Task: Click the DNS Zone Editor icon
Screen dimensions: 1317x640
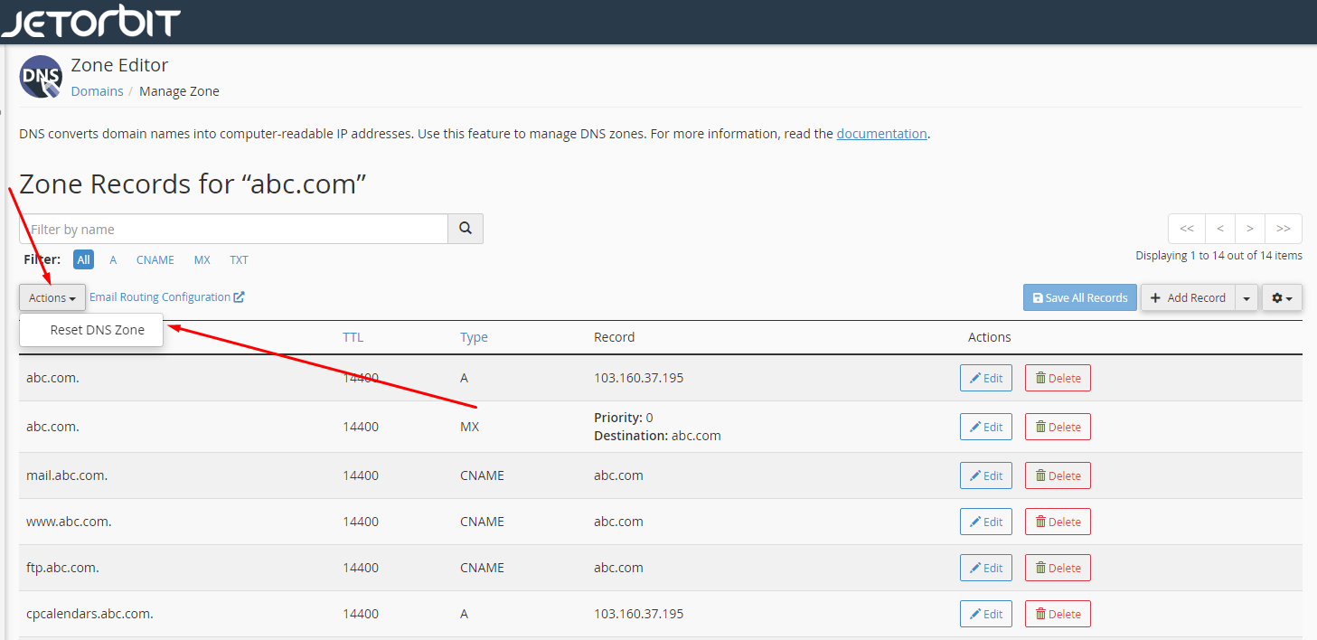Action: point(40,76)
